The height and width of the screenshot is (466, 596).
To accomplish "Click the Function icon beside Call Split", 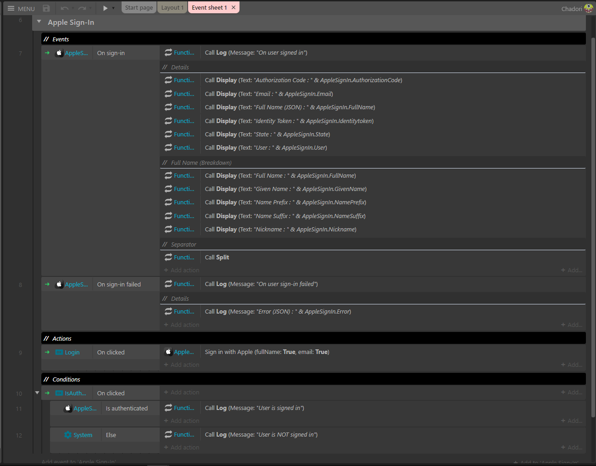I will (x=168, y=257).
